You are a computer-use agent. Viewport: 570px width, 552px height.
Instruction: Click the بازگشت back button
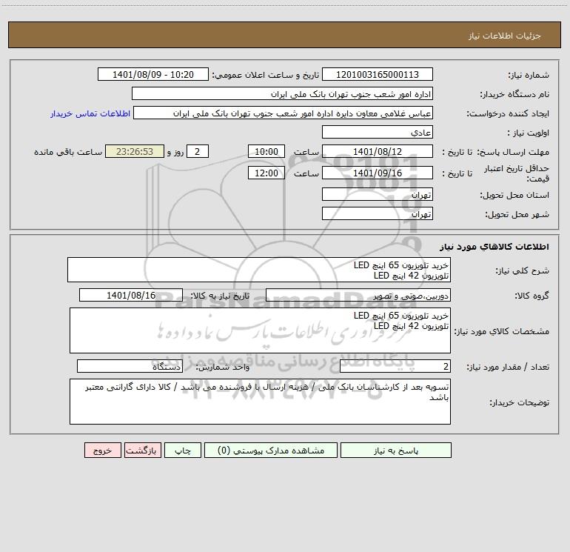pos(142,450)
